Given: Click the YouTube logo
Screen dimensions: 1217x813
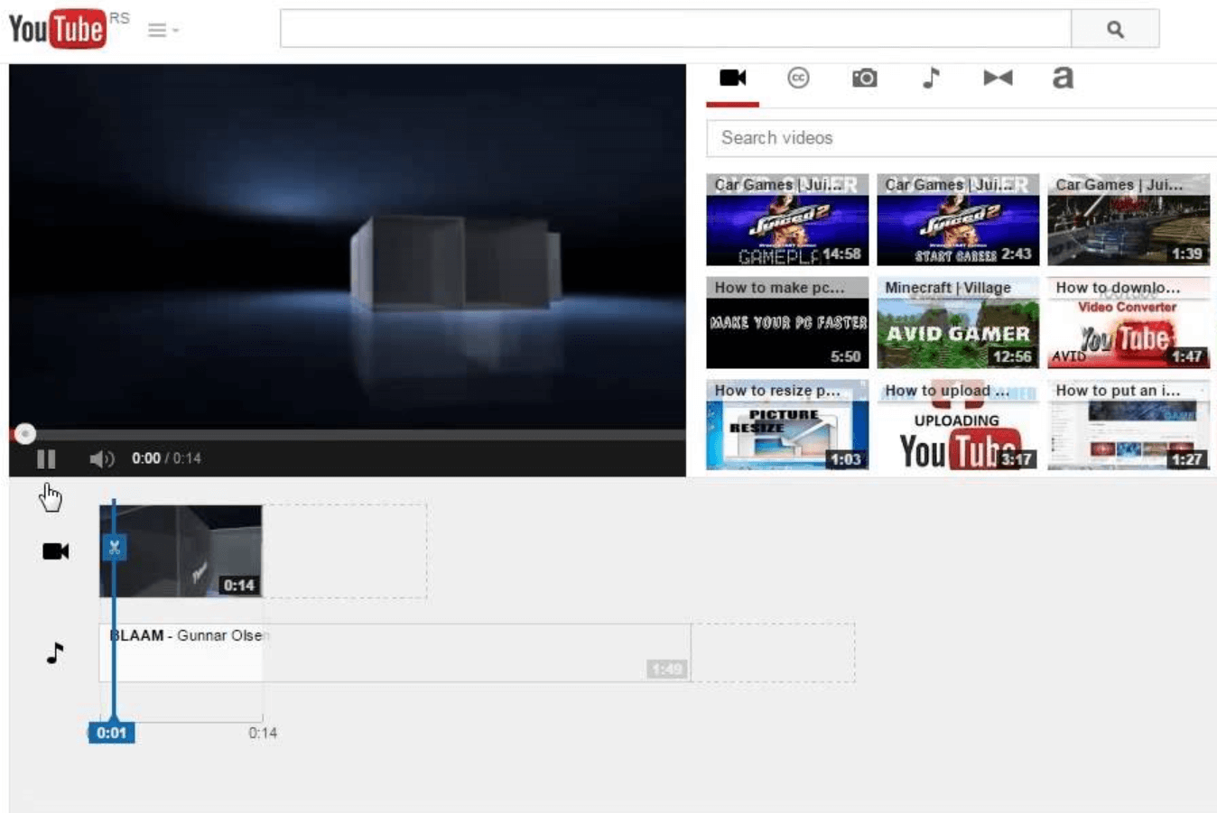Looking at the screenshot, I should [x=57, y=29].
